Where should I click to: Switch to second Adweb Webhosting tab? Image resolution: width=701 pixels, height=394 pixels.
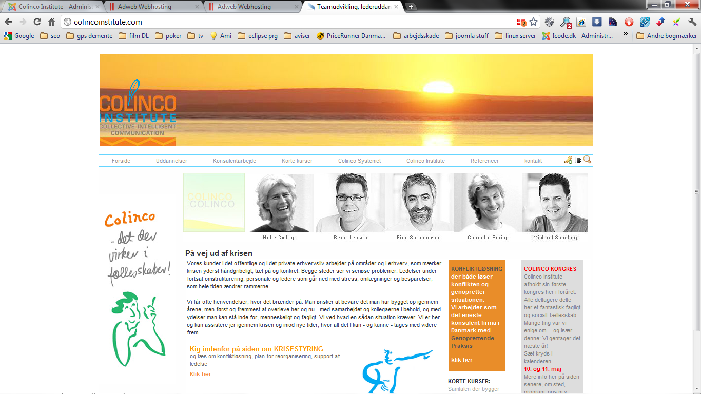click(252, 7)
